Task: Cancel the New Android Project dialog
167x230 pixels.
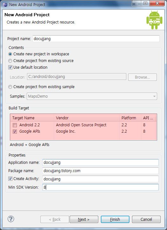Action: pyautogui.click(x=146, y=219)
